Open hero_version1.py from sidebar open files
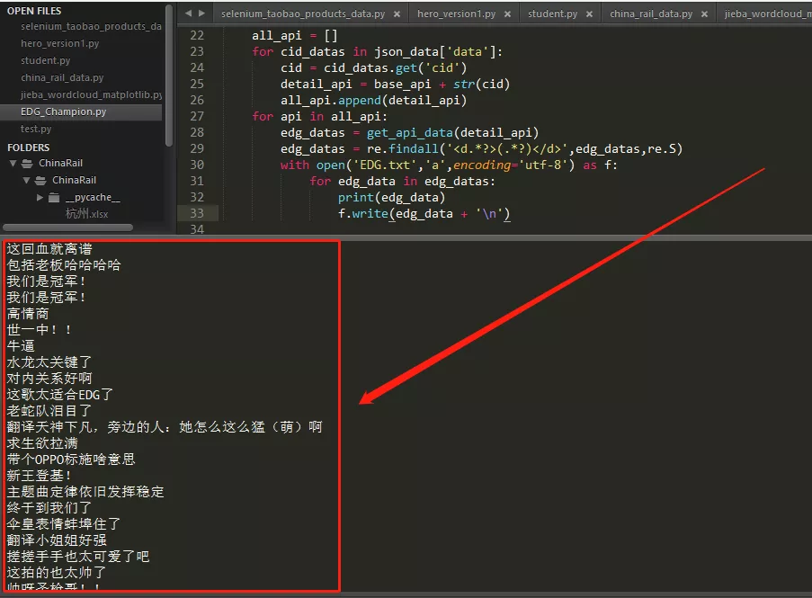The image size is (812, 598). pos(60,43)
